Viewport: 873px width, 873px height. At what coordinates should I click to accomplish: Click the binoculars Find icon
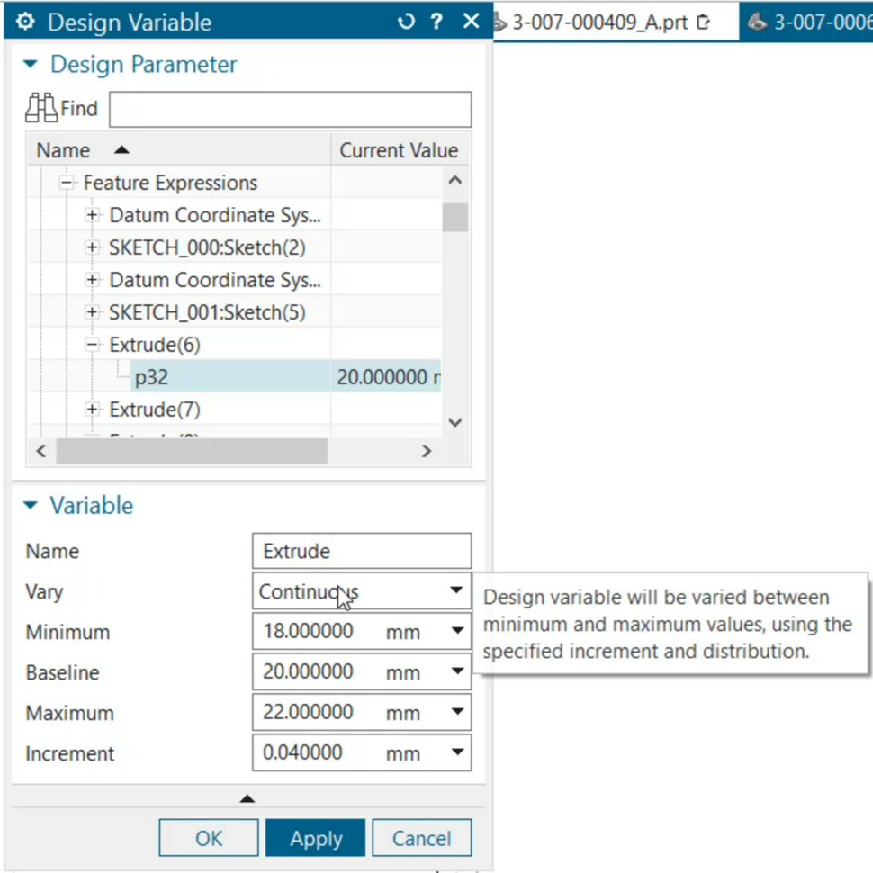click(x=41, y=109)
